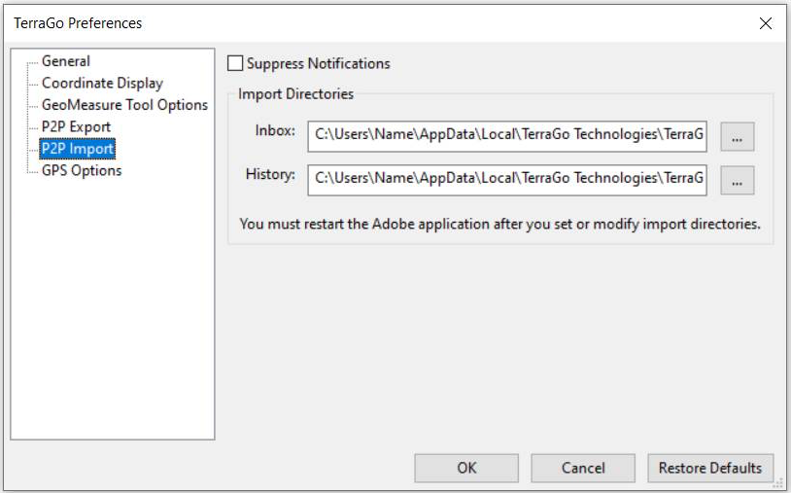Browse for the Inbox directory

pyautogui.click(x=737, y=137)
